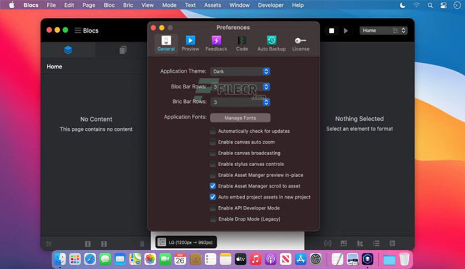The image size is (465, 269).
Task: Uncheck Enable Asset Manager scroll to asset
Action: pos(212,186)
